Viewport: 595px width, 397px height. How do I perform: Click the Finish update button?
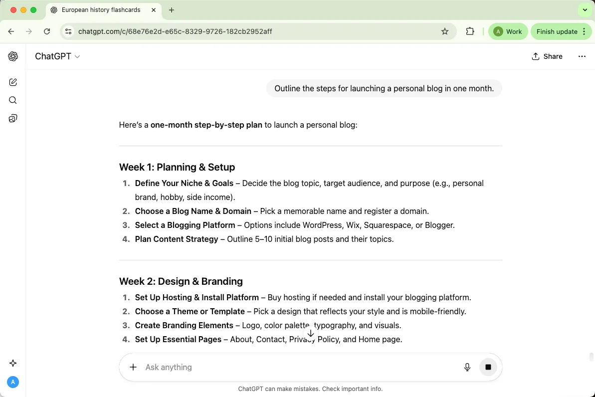tap(557, 31)
